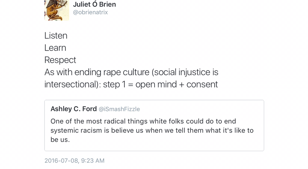The width and height of the screenshot is (308, 169).
Task: Click the @iSmashFizzle handle
Action: click(x=119, y=109)
